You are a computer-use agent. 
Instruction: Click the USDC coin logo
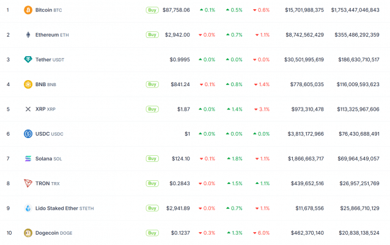coord(28,134)
